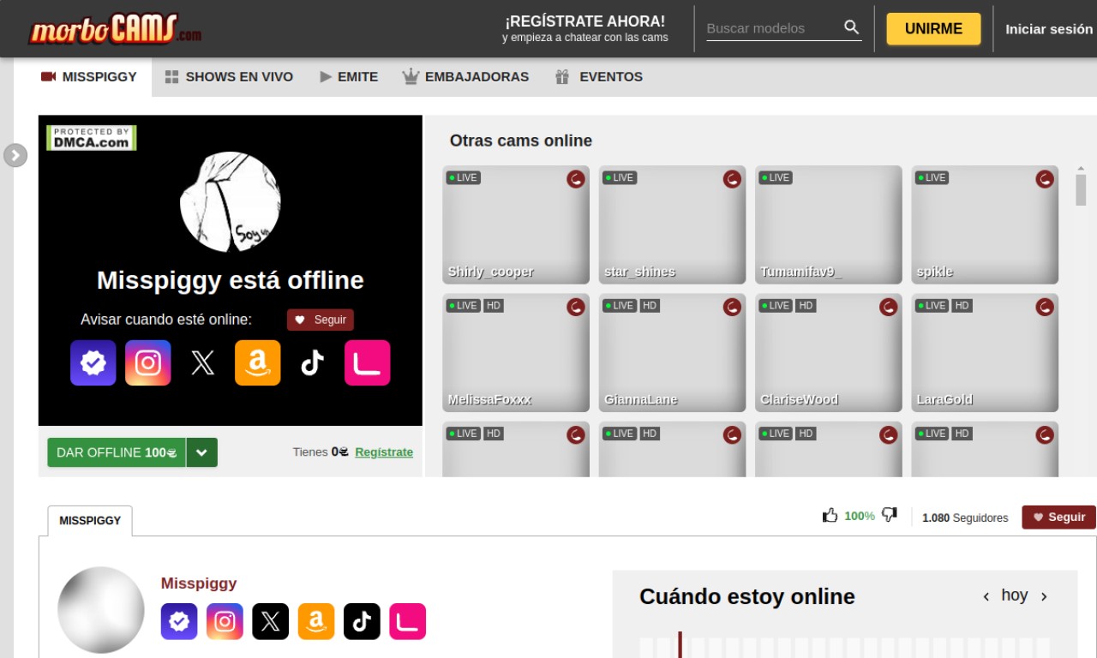Open X icon in offline panel
1097x658 pixels.
(203, 363)
